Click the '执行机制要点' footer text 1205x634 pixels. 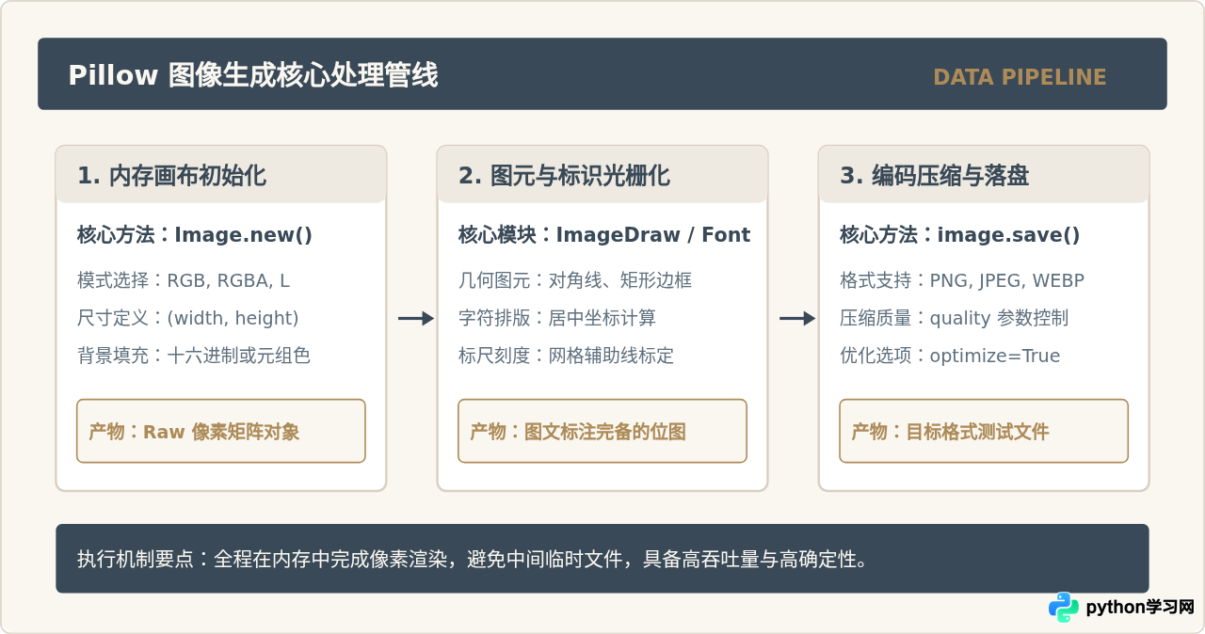[x=473, y=559]
